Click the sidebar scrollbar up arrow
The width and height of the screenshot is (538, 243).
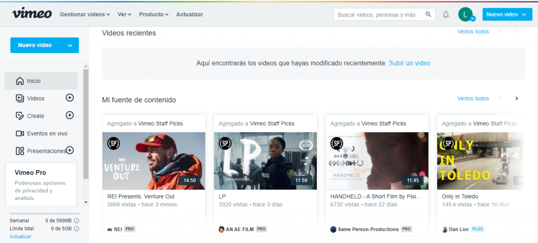pyautogui.click(x=86, y=66)
